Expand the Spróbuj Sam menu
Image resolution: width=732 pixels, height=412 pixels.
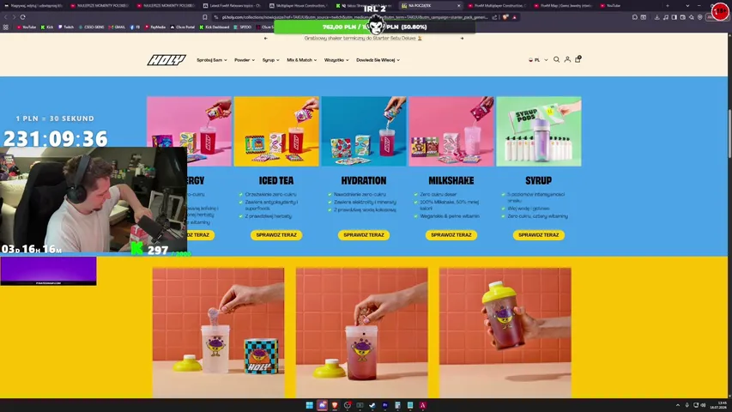point(211,60)
